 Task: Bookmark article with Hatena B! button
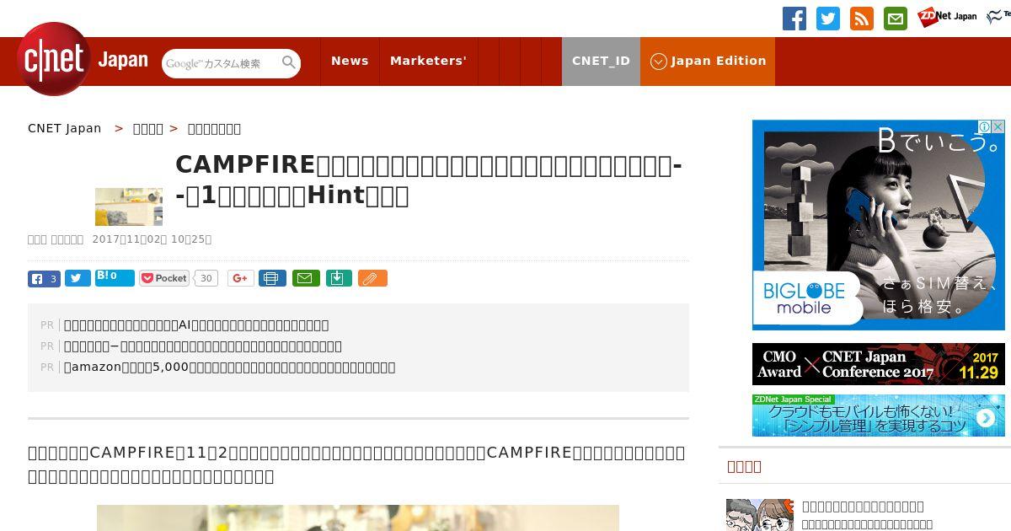115,277
